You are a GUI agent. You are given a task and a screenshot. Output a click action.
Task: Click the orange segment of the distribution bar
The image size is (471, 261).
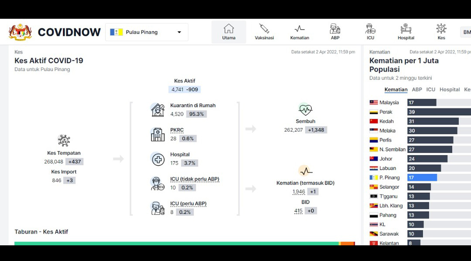(x=348, y=244)
